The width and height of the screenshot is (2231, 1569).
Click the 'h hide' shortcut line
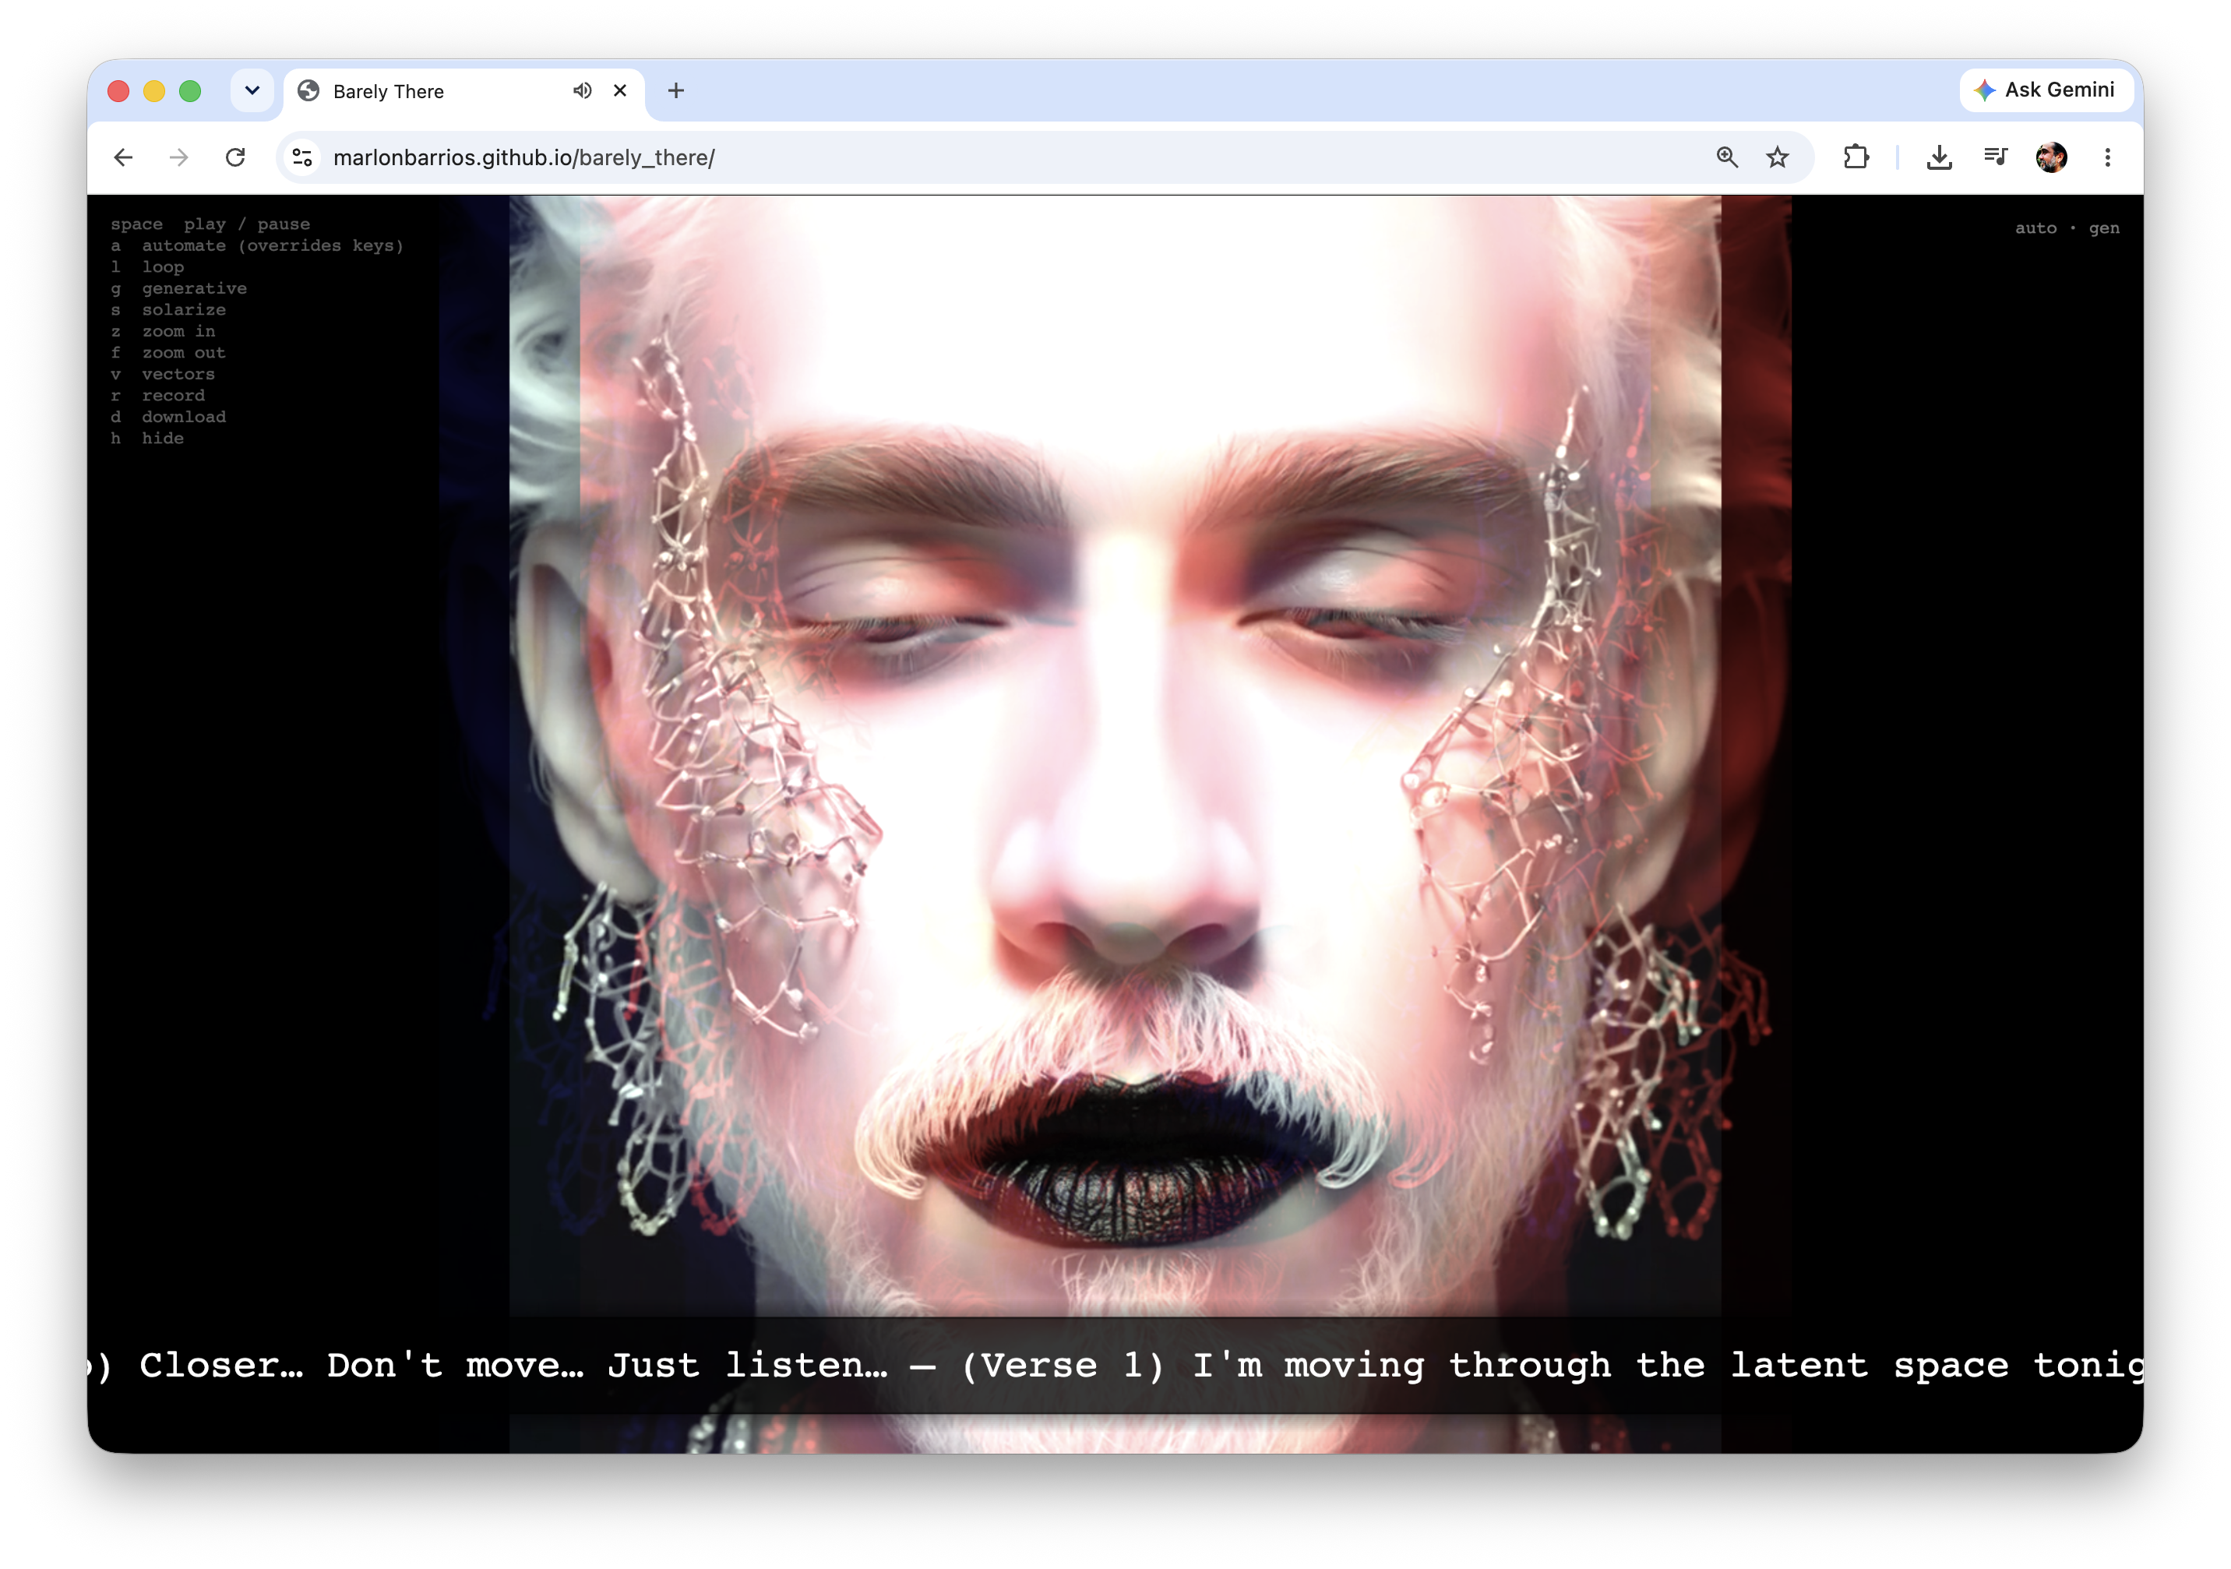pyautogui.click(x=146, y=438)
